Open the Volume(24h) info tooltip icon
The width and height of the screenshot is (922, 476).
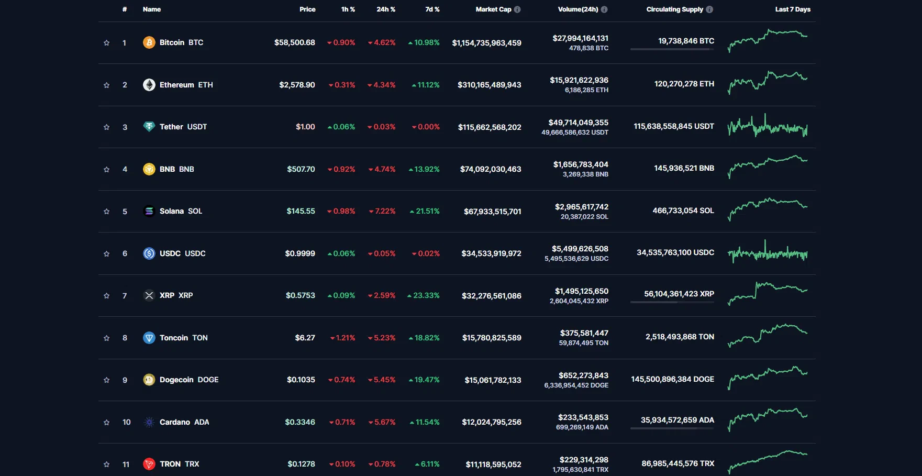tap(604, 9)
